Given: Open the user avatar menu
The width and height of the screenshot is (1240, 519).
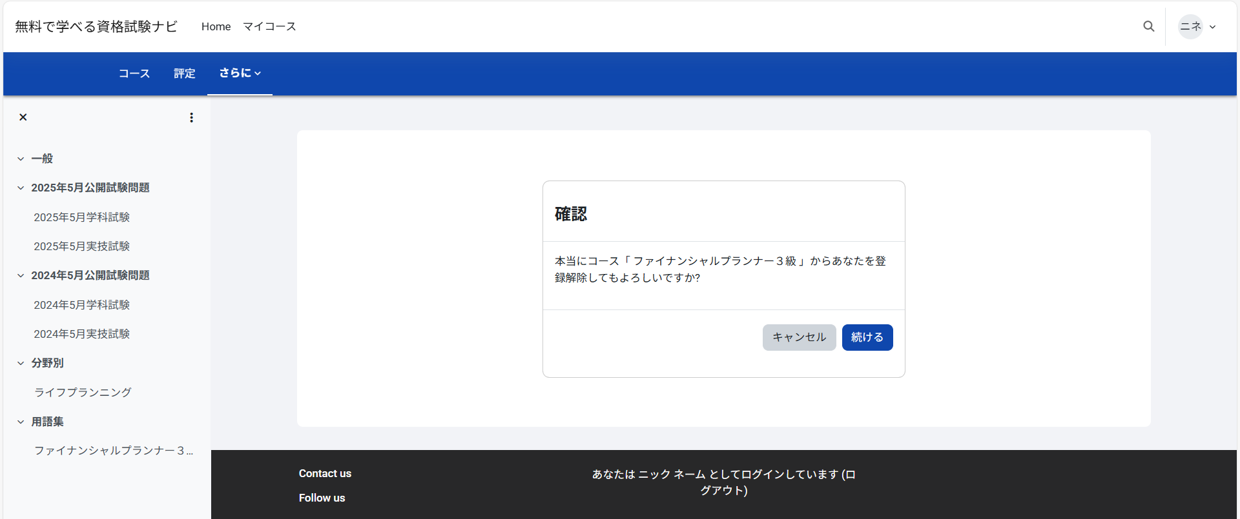Looking at the screenshot, I should [x=1197, y=26].
